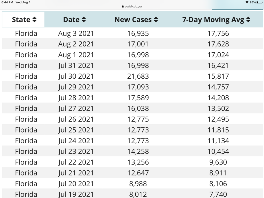Screen dimensions: 264x198
Task: Select the Aug 3 2021 date cell
Action: pyautogui.click(x=76, y=33)
